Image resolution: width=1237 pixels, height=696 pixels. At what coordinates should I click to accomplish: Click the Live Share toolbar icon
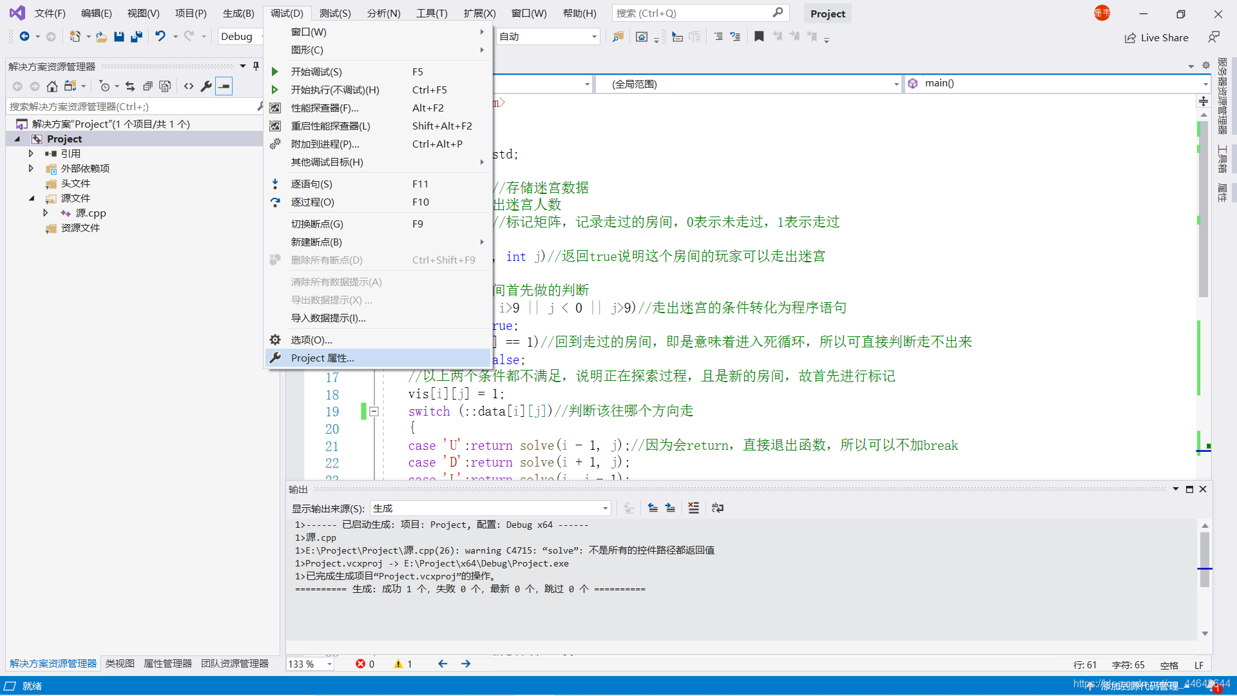[x=1157, y=37]
